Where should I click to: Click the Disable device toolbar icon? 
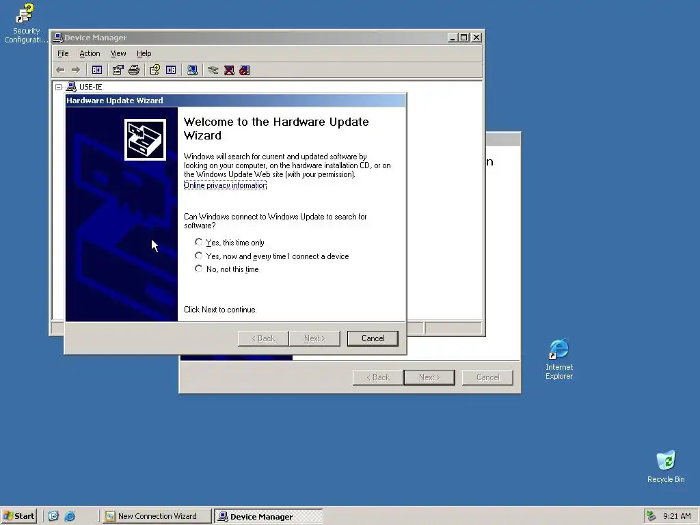point(245,70)
